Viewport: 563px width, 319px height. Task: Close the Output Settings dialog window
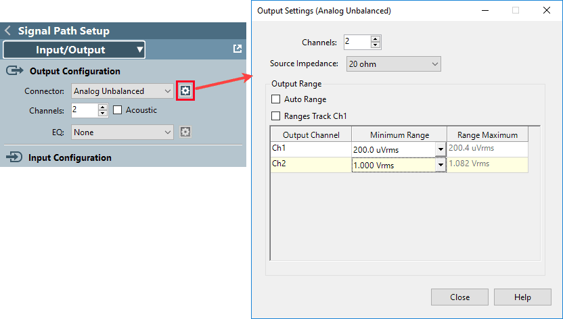tap(546, 11)
